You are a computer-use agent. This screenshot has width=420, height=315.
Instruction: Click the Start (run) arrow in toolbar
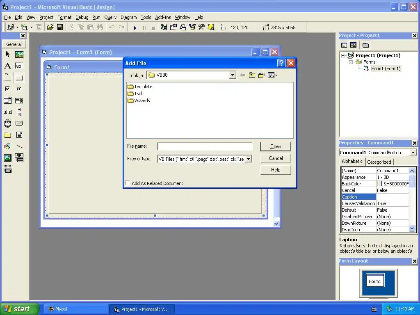pyautogui.click(x=135, y=27)
